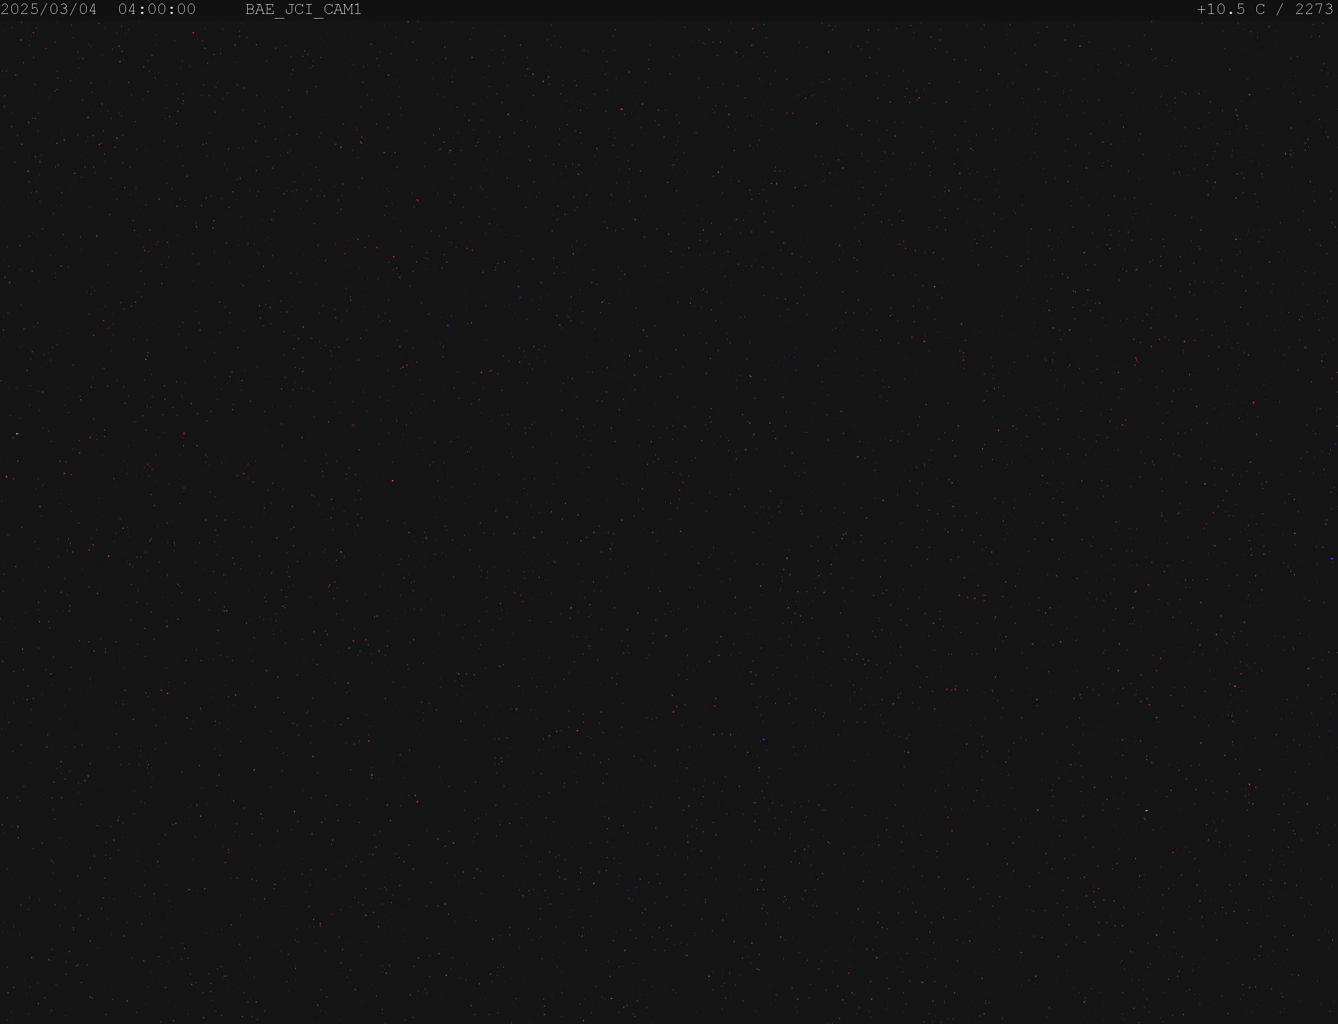Click the JCI segment of camera name
The image size is (1338, 1024).
click(299, 10)
